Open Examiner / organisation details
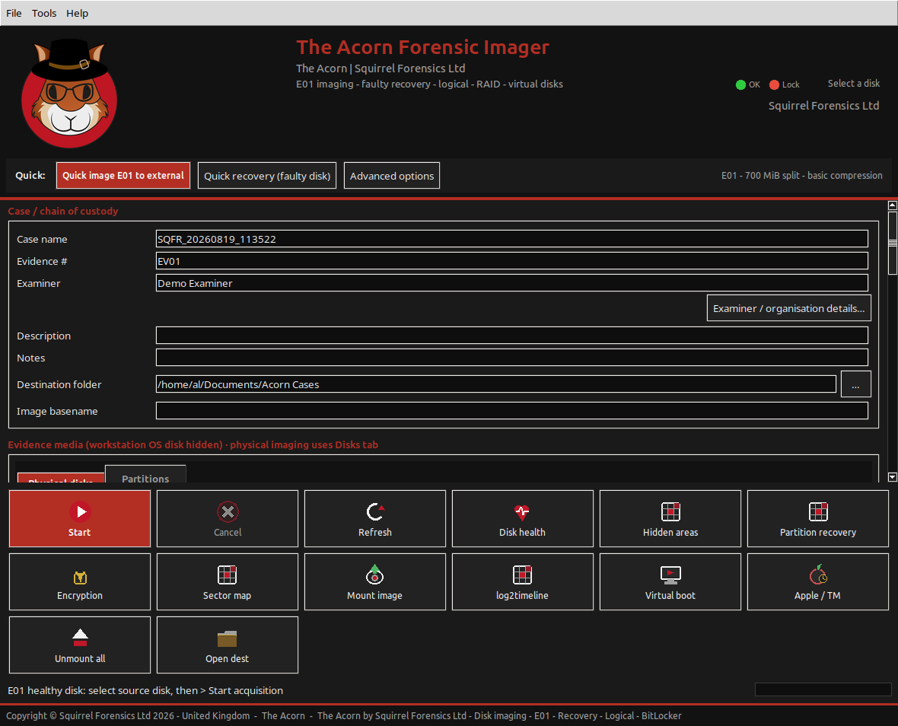This screenshot has height=726, width=898. [x=788, y=308]
